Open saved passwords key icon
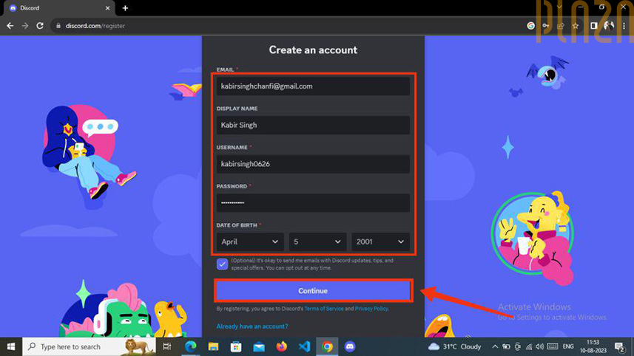 [x=545, y=26]
